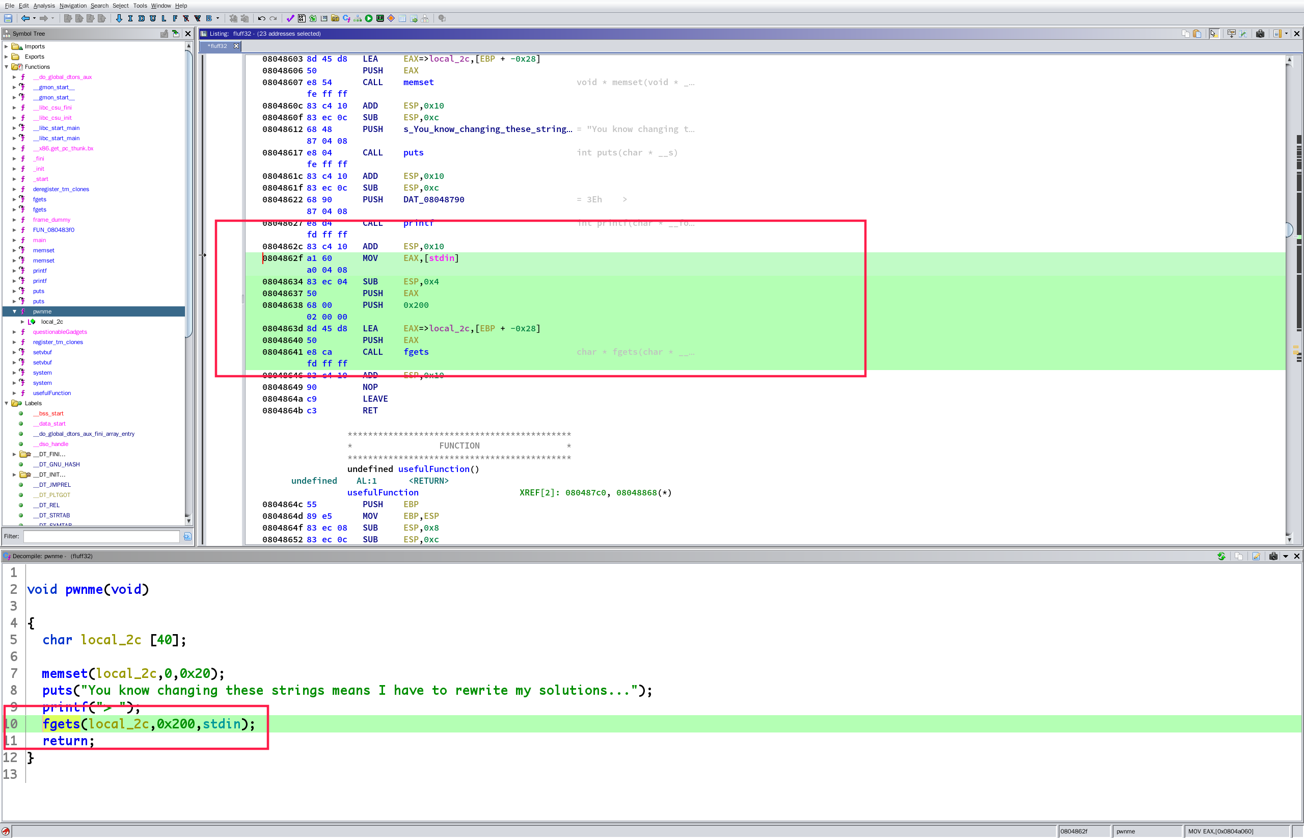1304x838 pixels.
Task: Click the blue down arrow navigation direction icon
Action: tap(119, 18)
